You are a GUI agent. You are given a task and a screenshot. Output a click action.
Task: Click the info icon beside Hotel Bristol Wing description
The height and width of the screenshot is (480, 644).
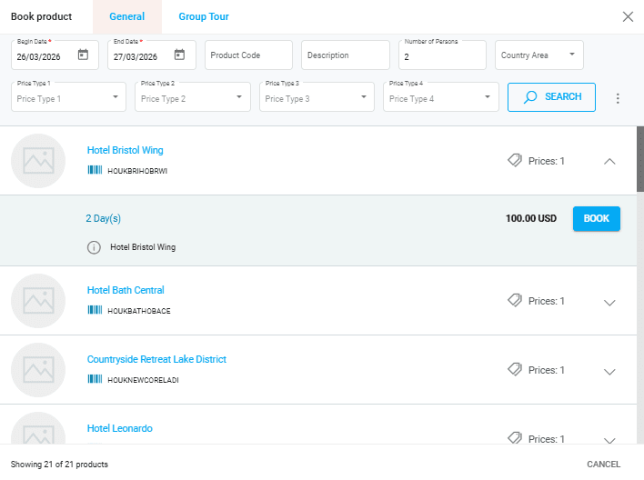coord(94,247)
